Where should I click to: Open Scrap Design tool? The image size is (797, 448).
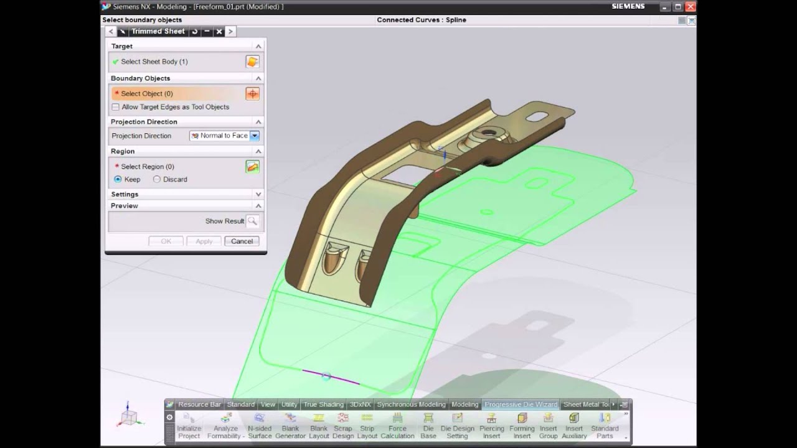click(x=343, y=425)
